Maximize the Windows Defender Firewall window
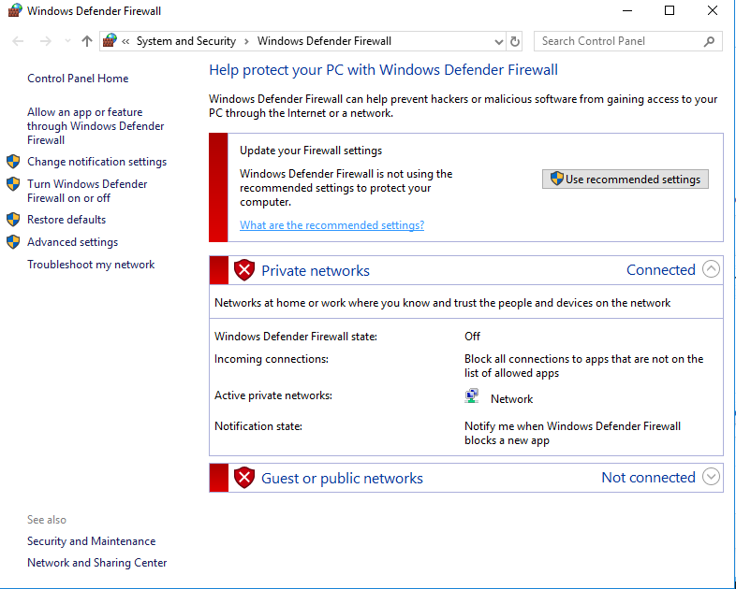This screenshot has height=589, width=736. pyautogui.click(x=670, y=10)
